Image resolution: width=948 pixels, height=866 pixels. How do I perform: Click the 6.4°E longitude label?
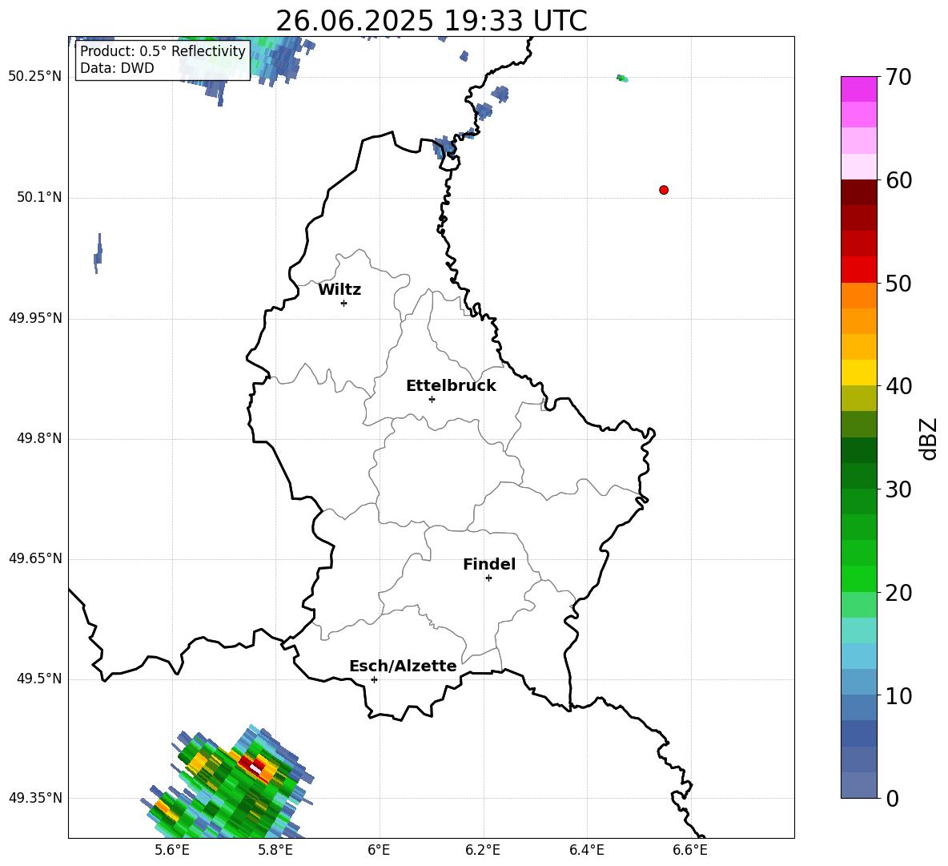click(586, 850)
